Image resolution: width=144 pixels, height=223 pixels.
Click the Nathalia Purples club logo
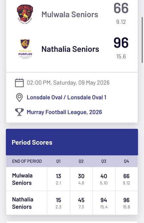pyautogui.click(x=25, y=49)
